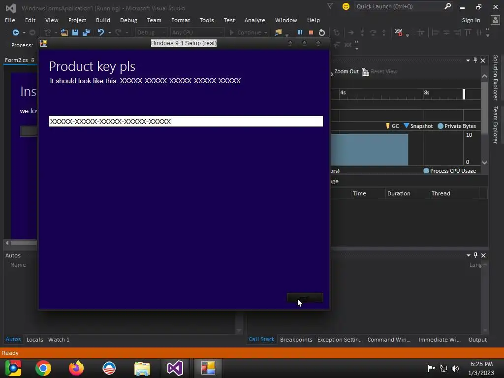The height and width of the screenshot is (378, 504).
Task: Click the feedback smiley face icon
Action: pyautogui.click(x=346, y=6)
